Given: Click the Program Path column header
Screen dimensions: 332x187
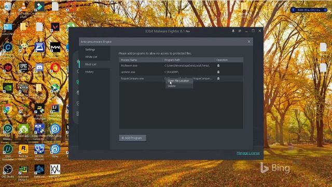Looking at the screenshot, I should pos(172,60).
